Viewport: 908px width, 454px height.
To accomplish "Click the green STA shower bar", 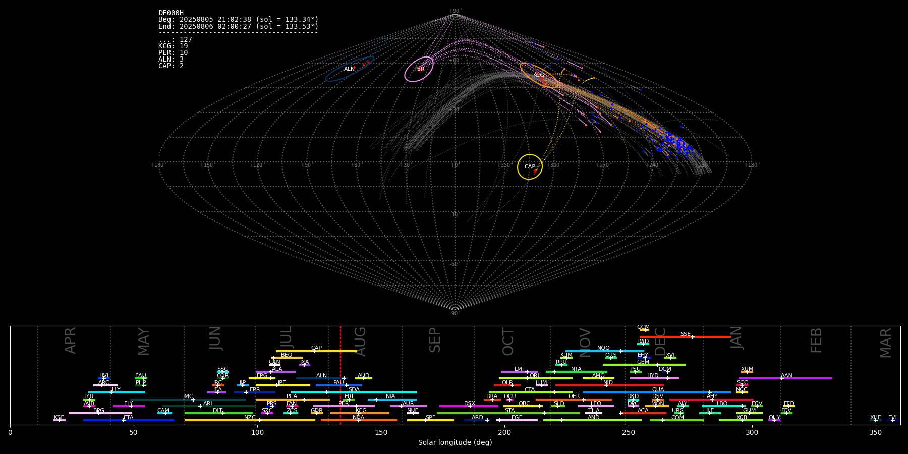I will [x=508, y=413].
